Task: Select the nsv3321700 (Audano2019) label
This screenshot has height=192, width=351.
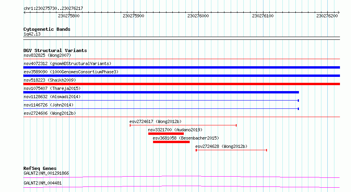Action: point(175,130)
